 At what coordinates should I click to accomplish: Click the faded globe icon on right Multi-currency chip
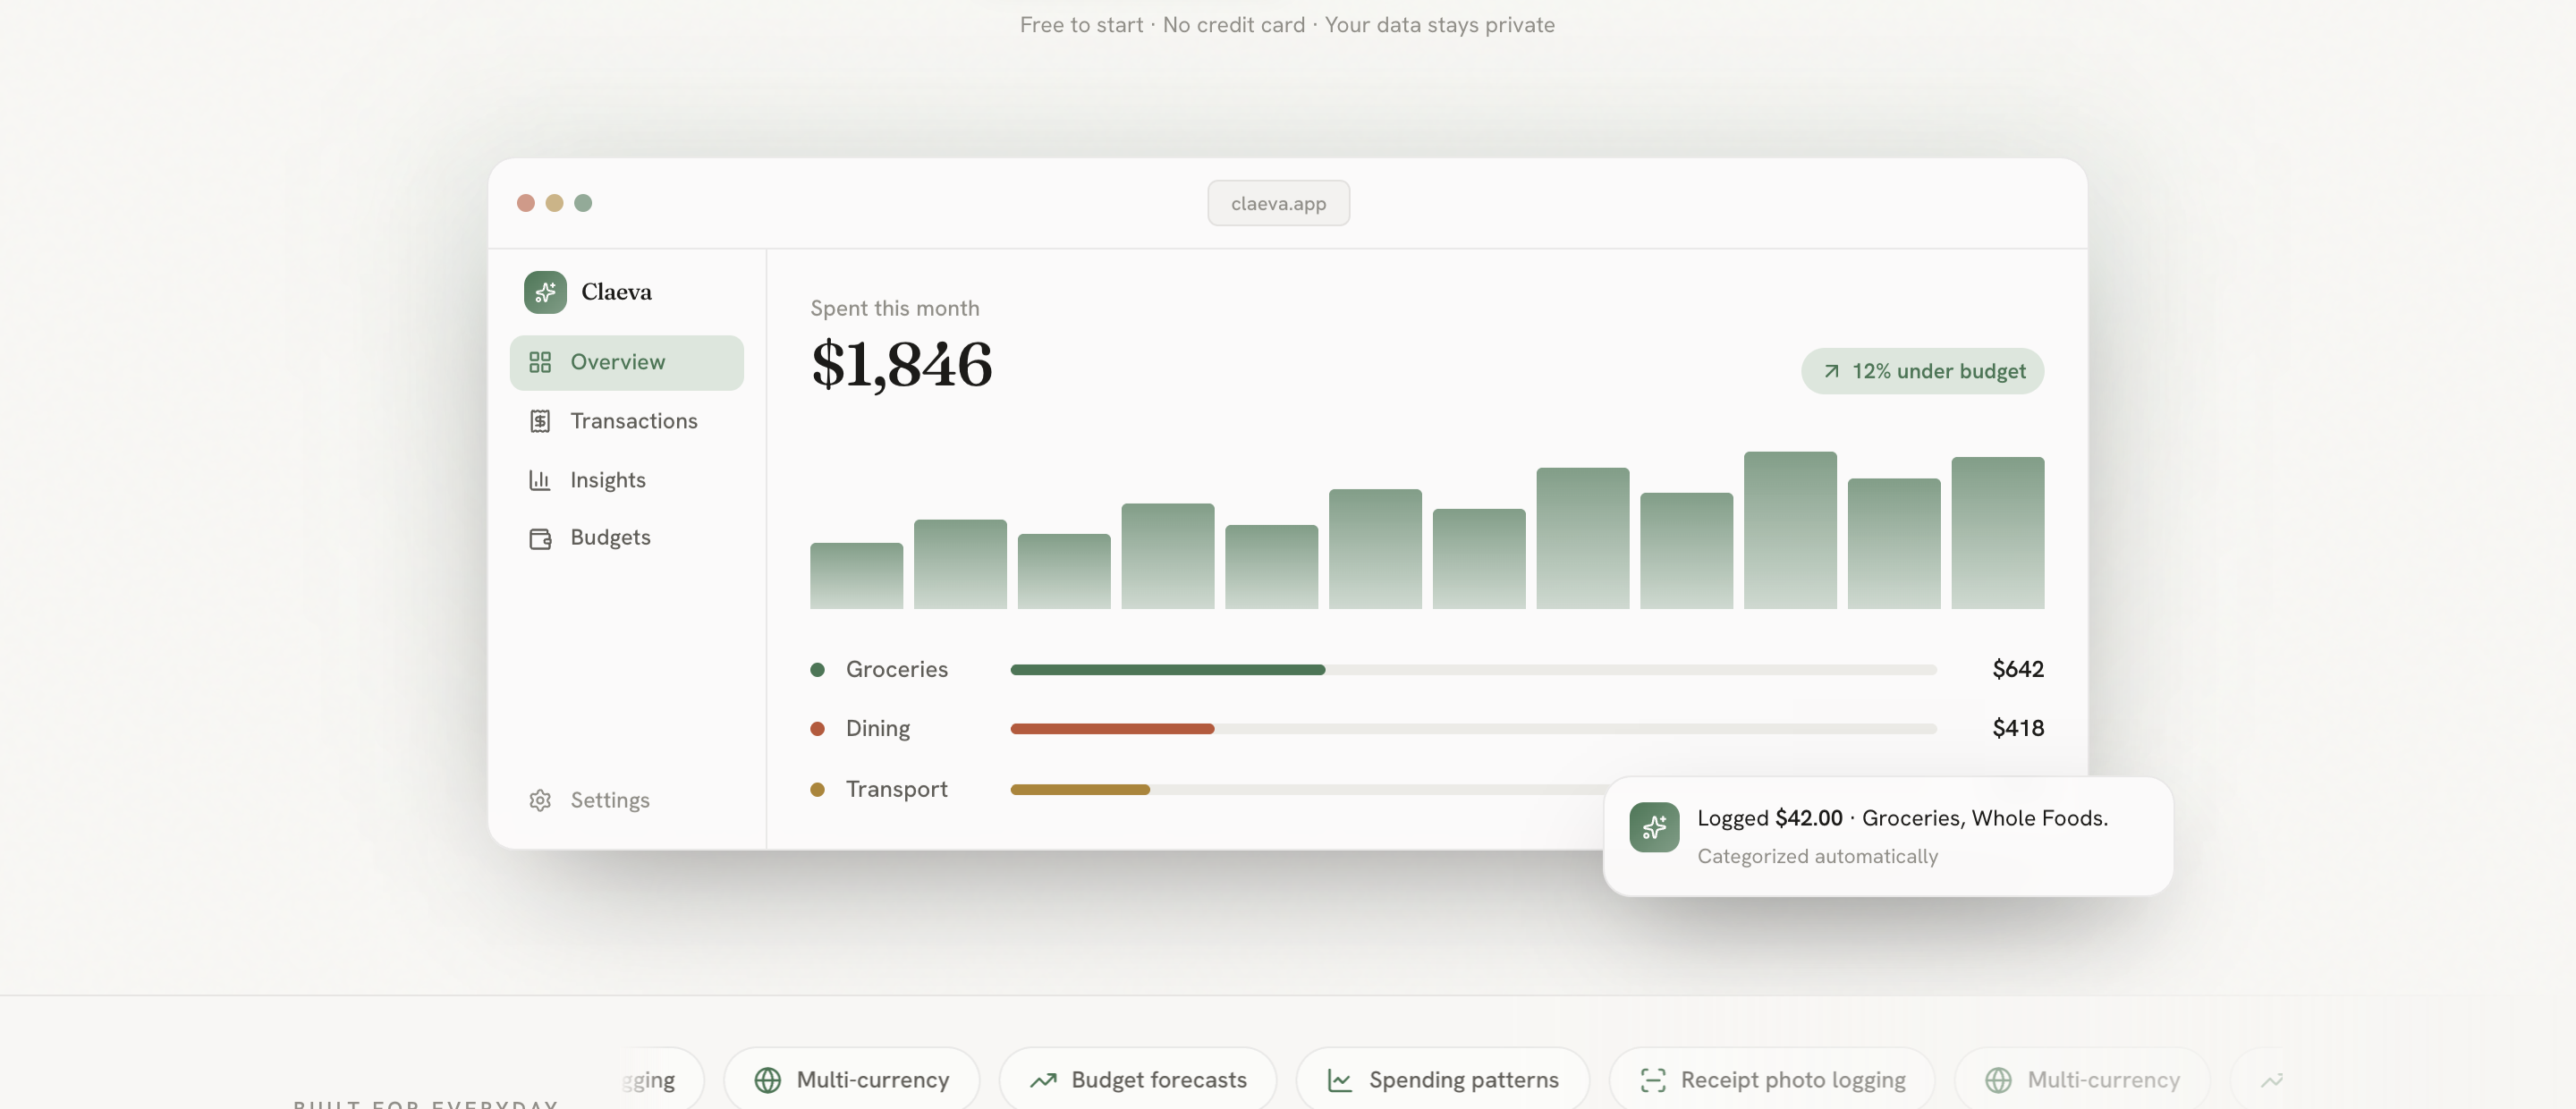[x=1998, y=1080]
